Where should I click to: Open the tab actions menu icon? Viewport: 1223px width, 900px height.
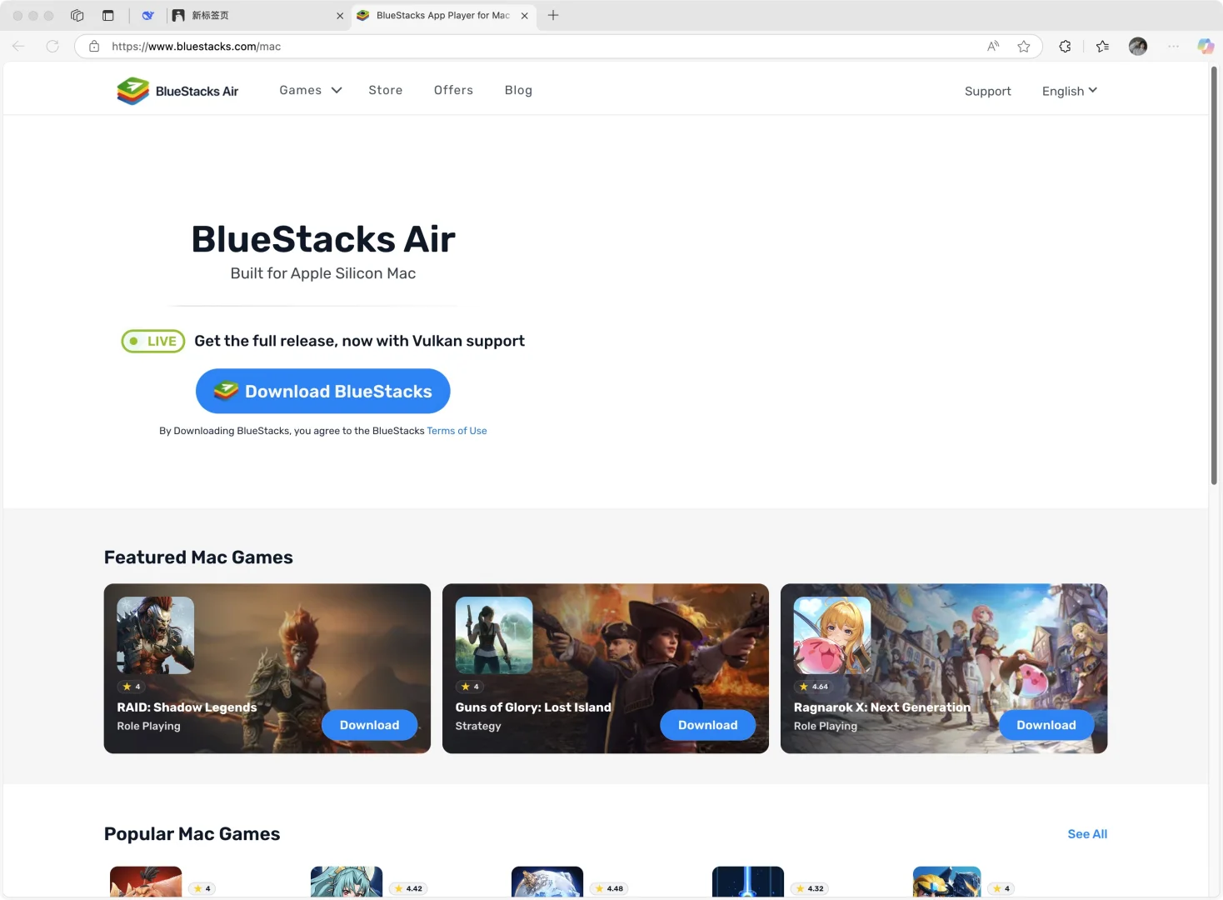pyautogui.click(x=108, y=15)
